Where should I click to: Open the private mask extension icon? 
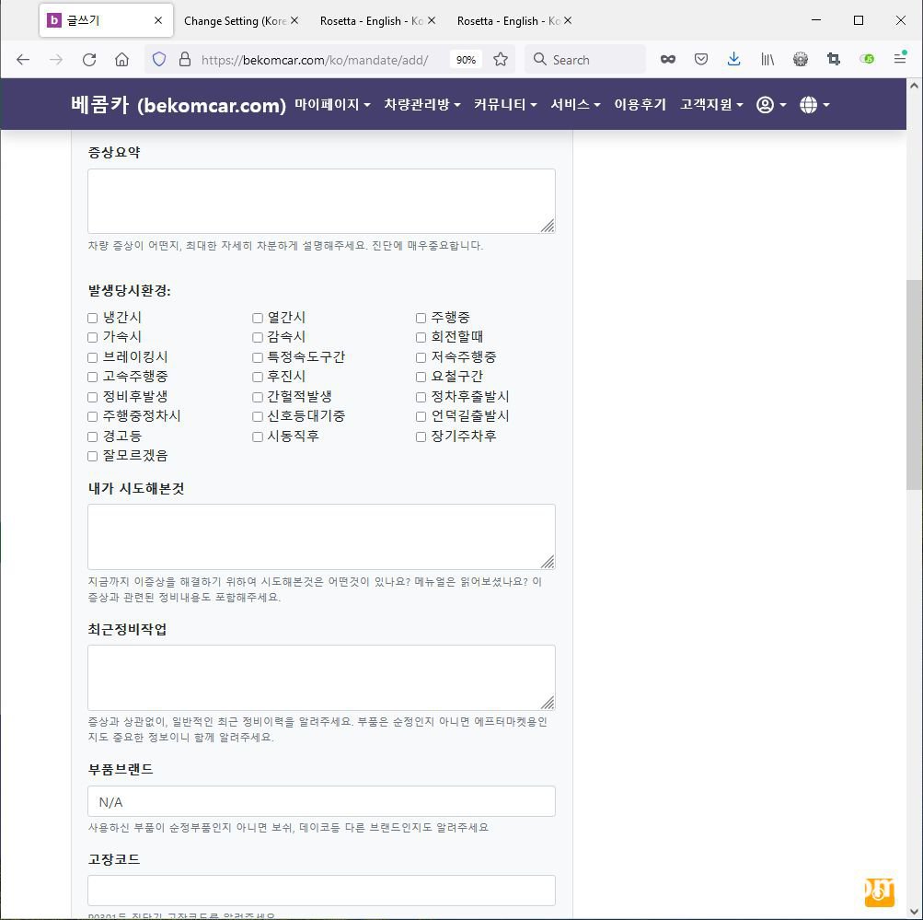[x=667, y=59]
